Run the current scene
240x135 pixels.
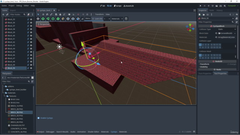click(217, 6)
